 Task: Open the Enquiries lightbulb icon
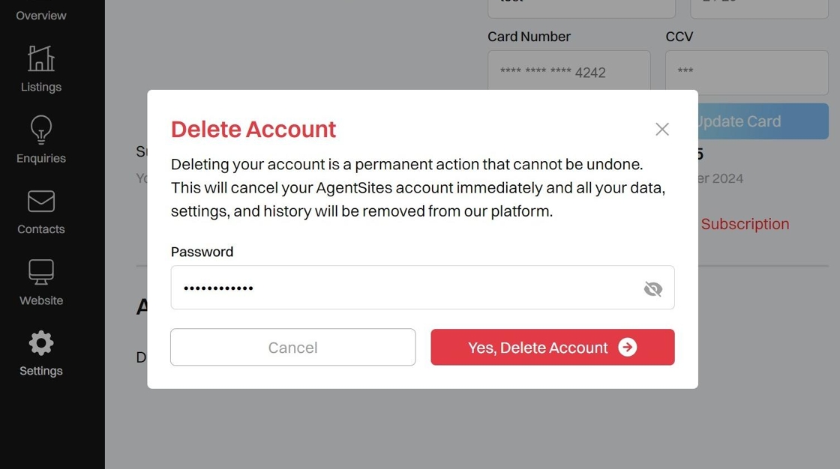(x=41, y=129)
